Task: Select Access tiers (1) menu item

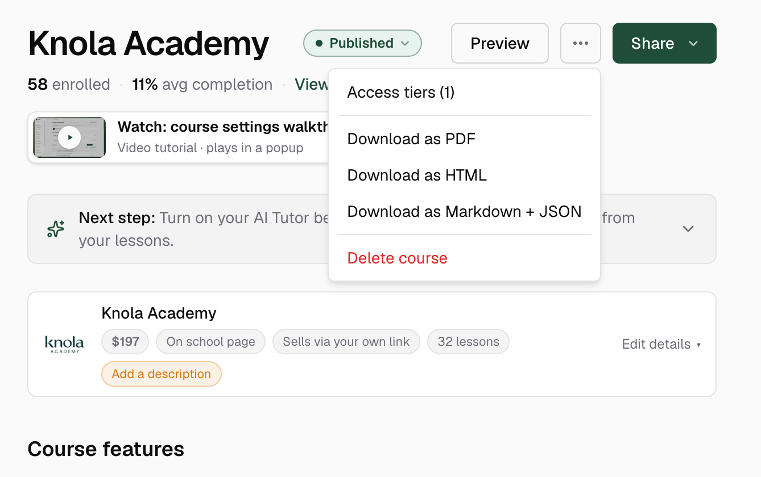Action: coord(464,92)
